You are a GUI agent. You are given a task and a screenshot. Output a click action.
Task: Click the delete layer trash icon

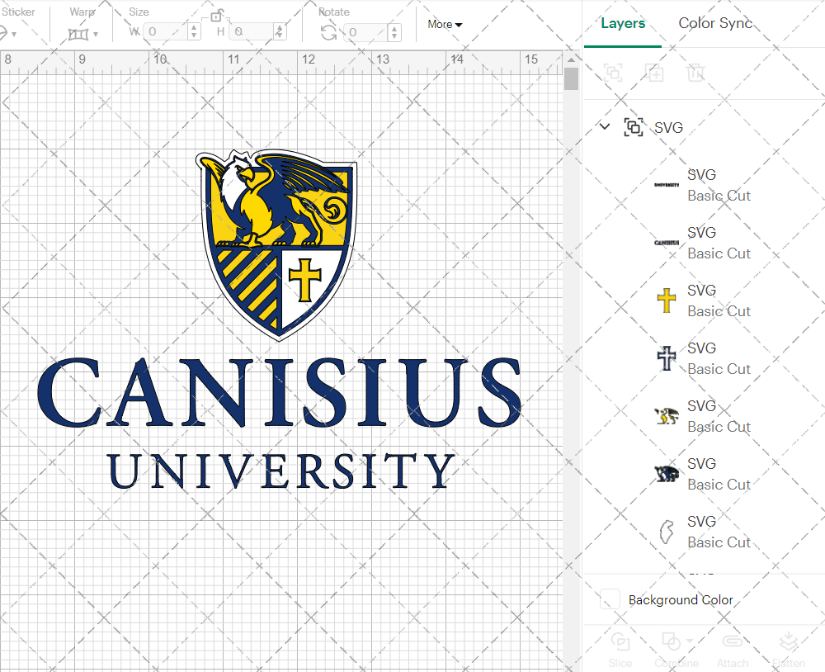696,73
